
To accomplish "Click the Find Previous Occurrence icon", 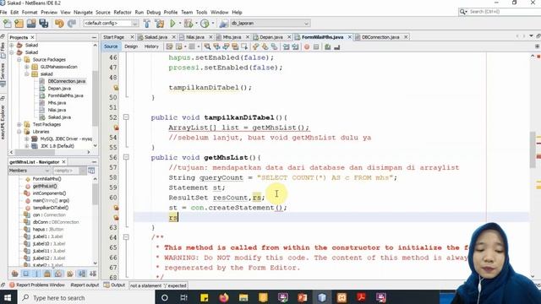I will pos(216,46).
